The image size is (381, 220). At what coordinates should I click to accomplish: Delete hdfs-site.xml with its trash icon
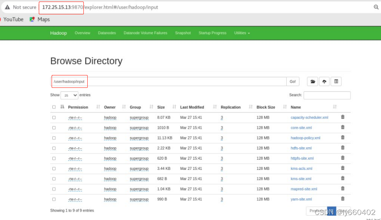(x=343, y=148)
